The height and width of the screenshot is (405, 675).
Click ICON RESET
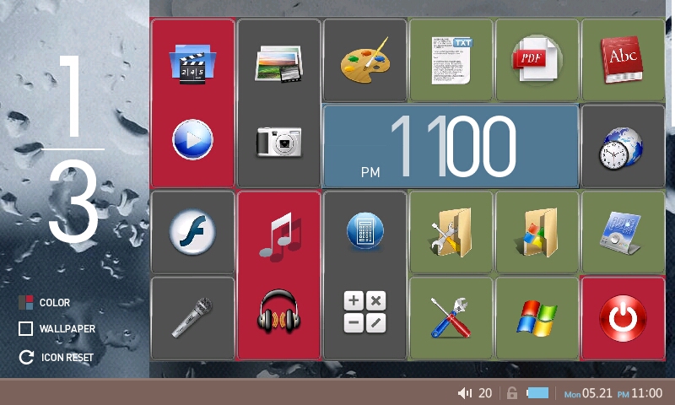pyautogui.click(x=57, y=357)
